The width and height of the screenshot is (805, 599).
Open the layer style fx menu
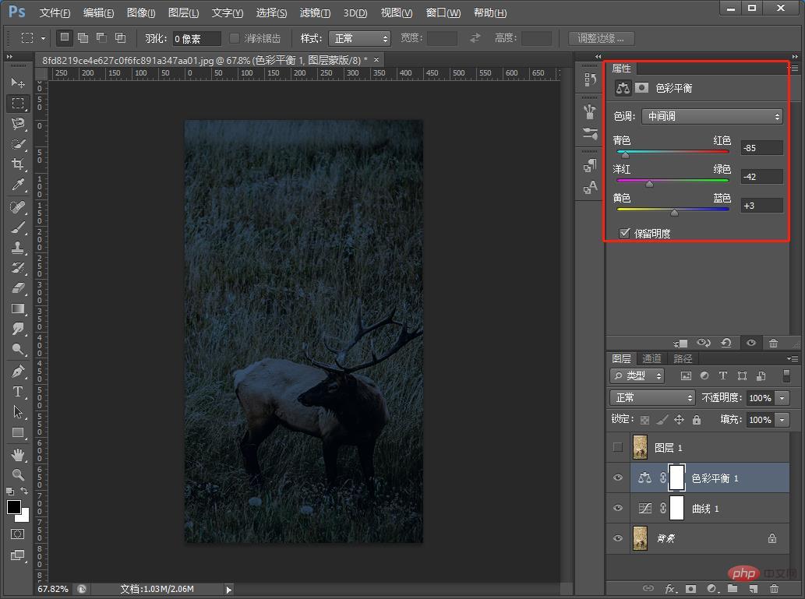point(670,588)
